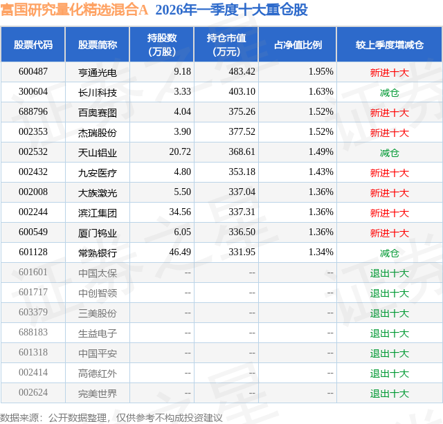Select stock code 601128
This screenshot has width=443, height=424.
33,252
